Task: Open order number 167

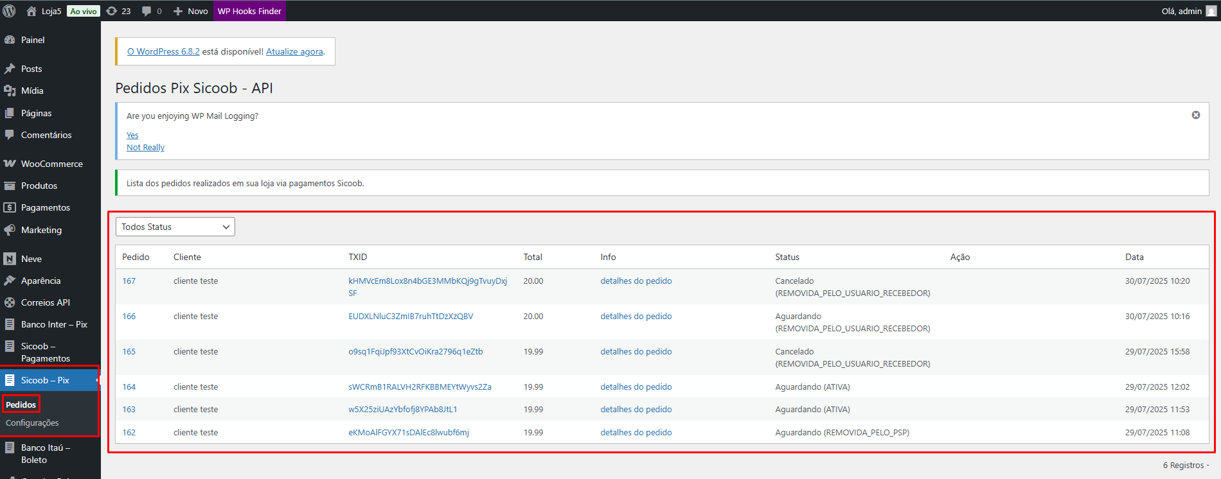Action: 129,281
